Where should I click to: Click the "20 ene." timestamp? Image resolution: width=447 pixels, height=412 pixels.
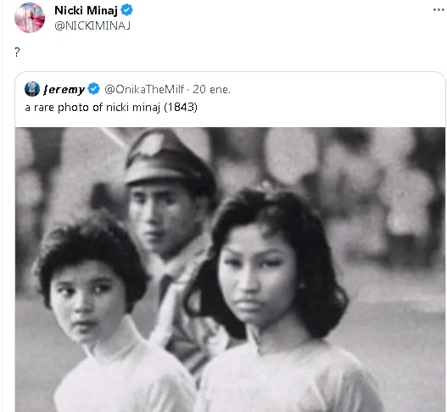(211, 90)
